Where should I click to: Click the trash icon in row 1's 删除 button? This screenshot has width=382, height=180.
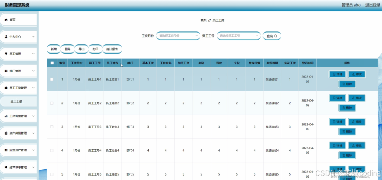click(344, 84)
